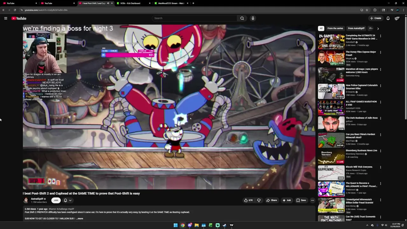Open Steam from the taskbar
The width and height of the screenshot is (407, 229).
(x=224, y=225)
